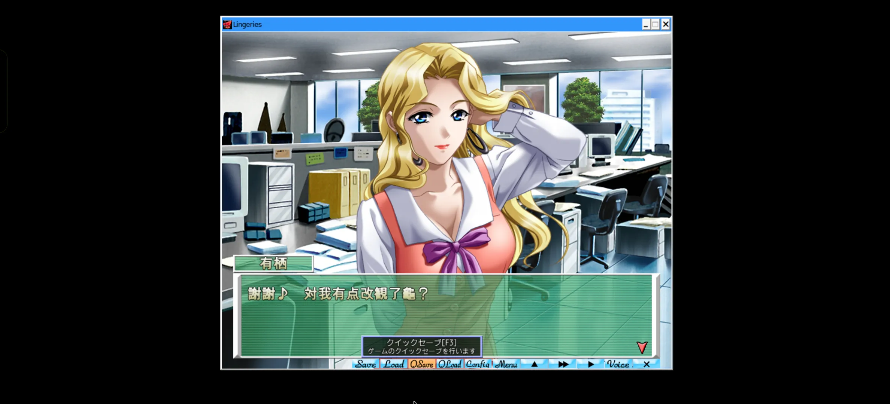
Task: Click the quick save tooltip popup
Action: [x=421, y=346]
